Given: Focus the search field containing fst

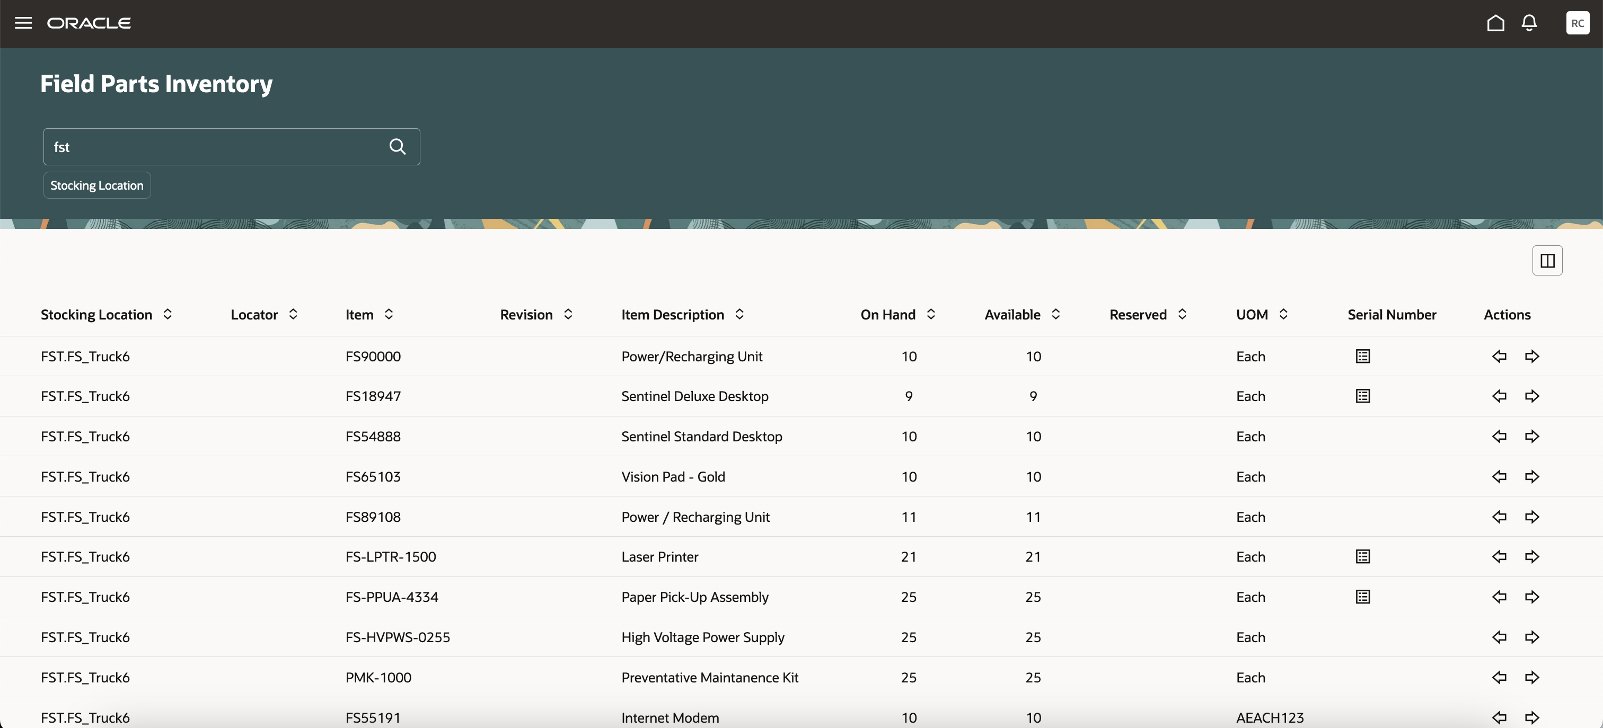Looking at the screenshot, I should pos(212,147).
